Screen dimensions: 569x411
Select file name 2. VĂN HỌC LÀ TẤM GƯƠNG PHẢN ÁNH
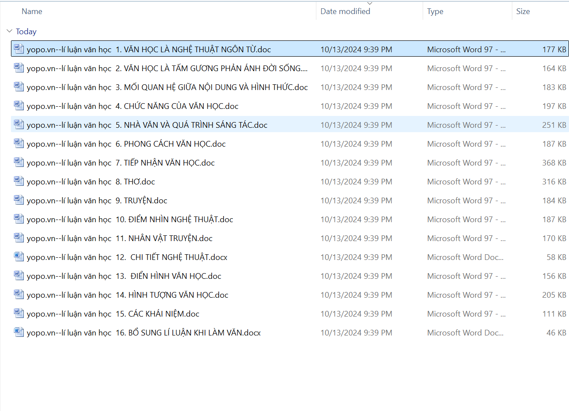[x=167, y=68]
